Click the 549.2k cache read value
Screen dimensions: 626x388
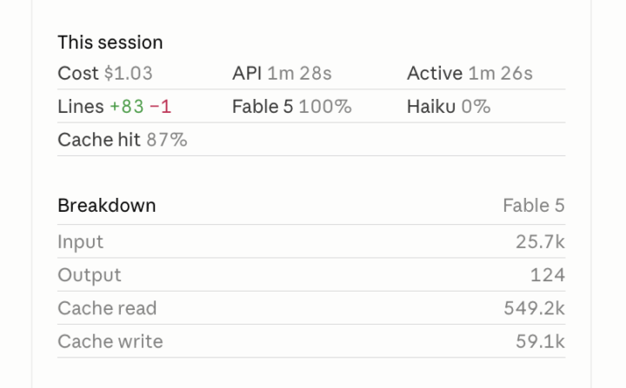coord(534,308)
